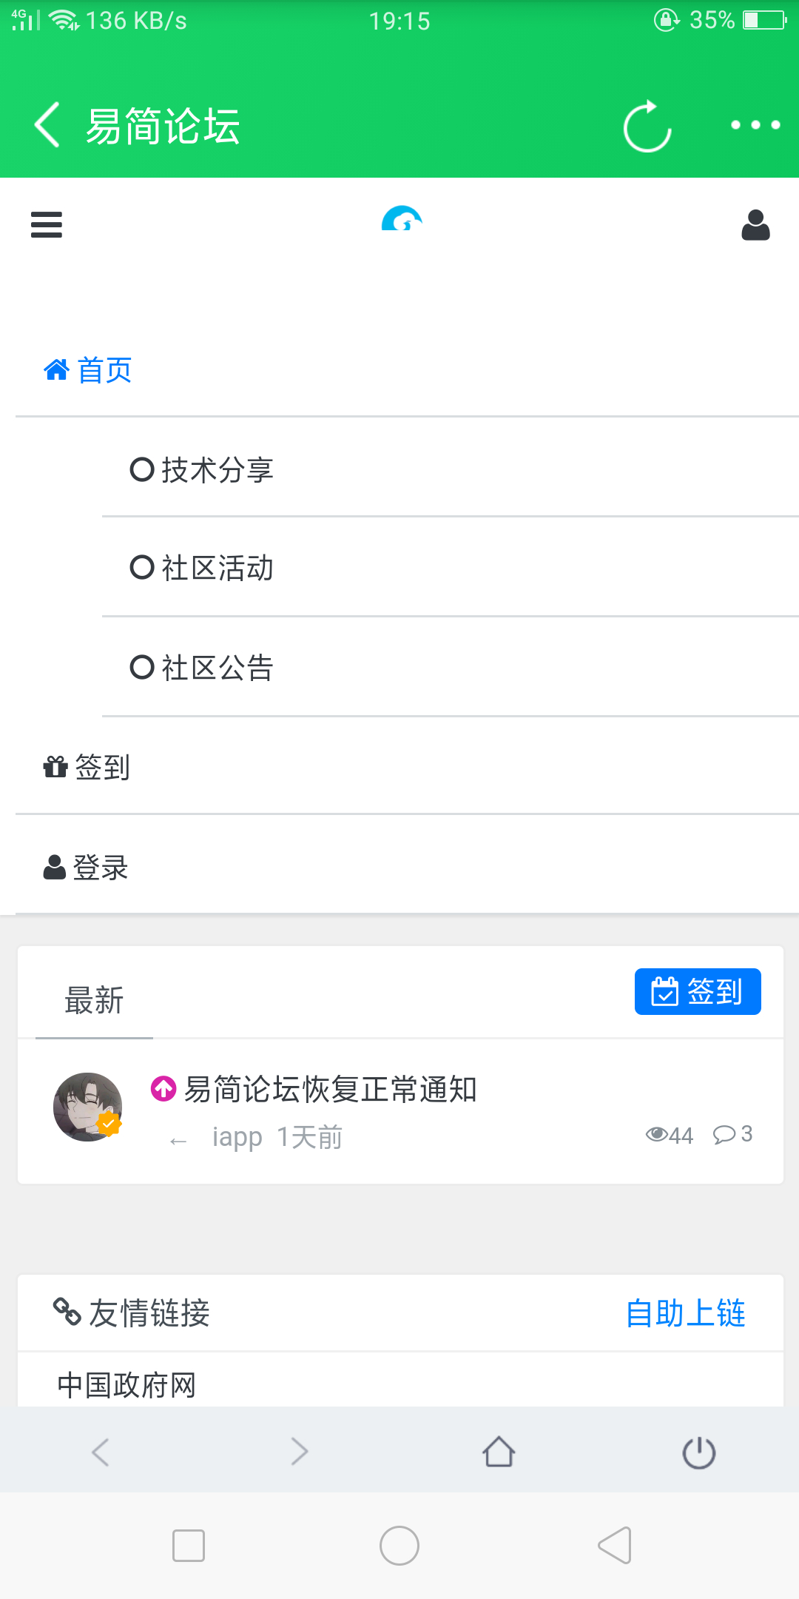
Task: Open the three-dot more options menu
Action: click(x=755, y=125)
